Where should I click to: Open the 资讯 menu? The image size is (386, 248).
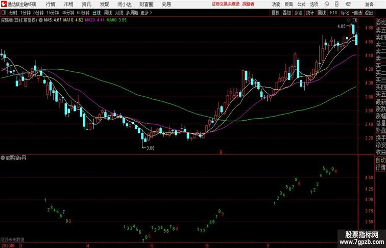(x=86, y=4)
